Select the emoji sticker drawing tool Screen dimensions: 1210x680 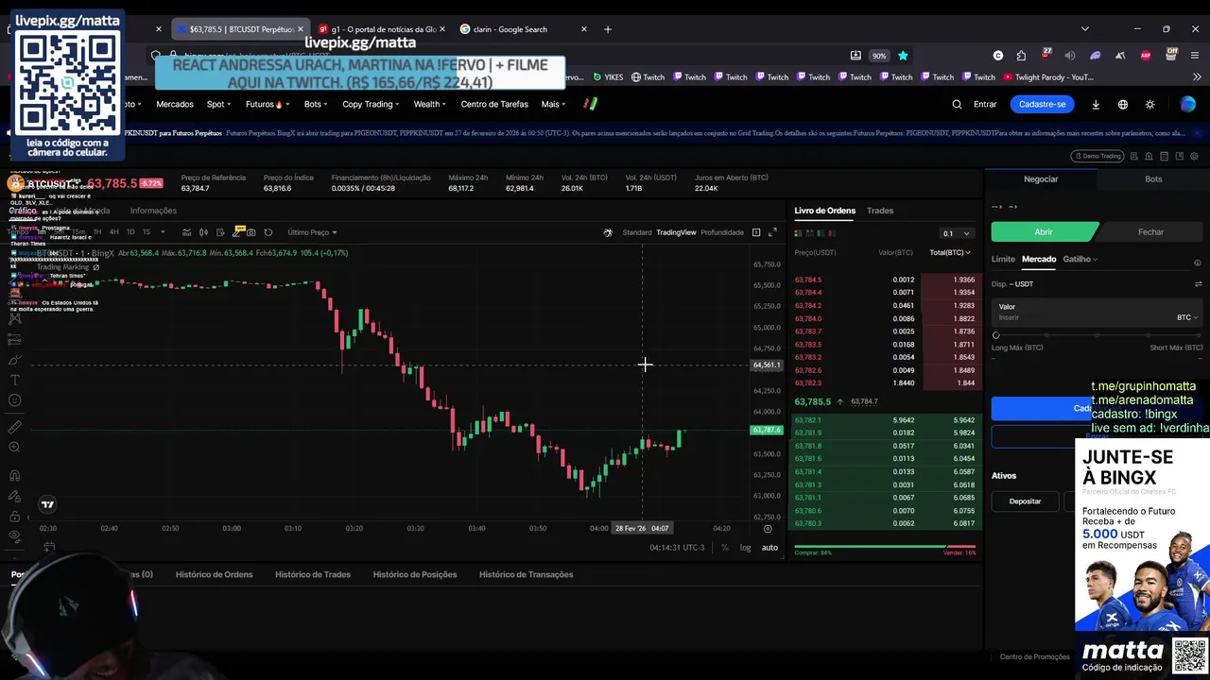14,400
